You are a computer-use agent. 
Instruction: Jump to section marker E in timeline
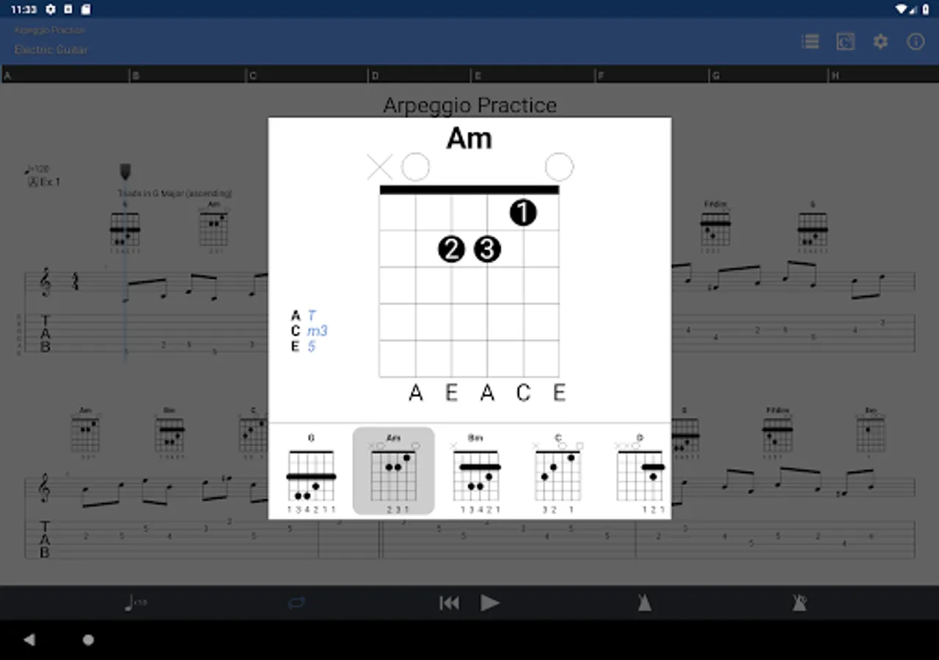click(477, 75)
